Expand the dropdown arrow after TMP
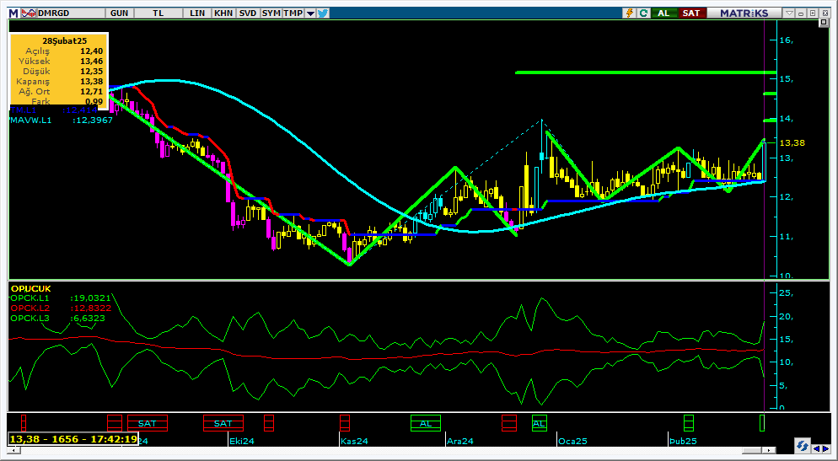 click(x=310, y=13)
